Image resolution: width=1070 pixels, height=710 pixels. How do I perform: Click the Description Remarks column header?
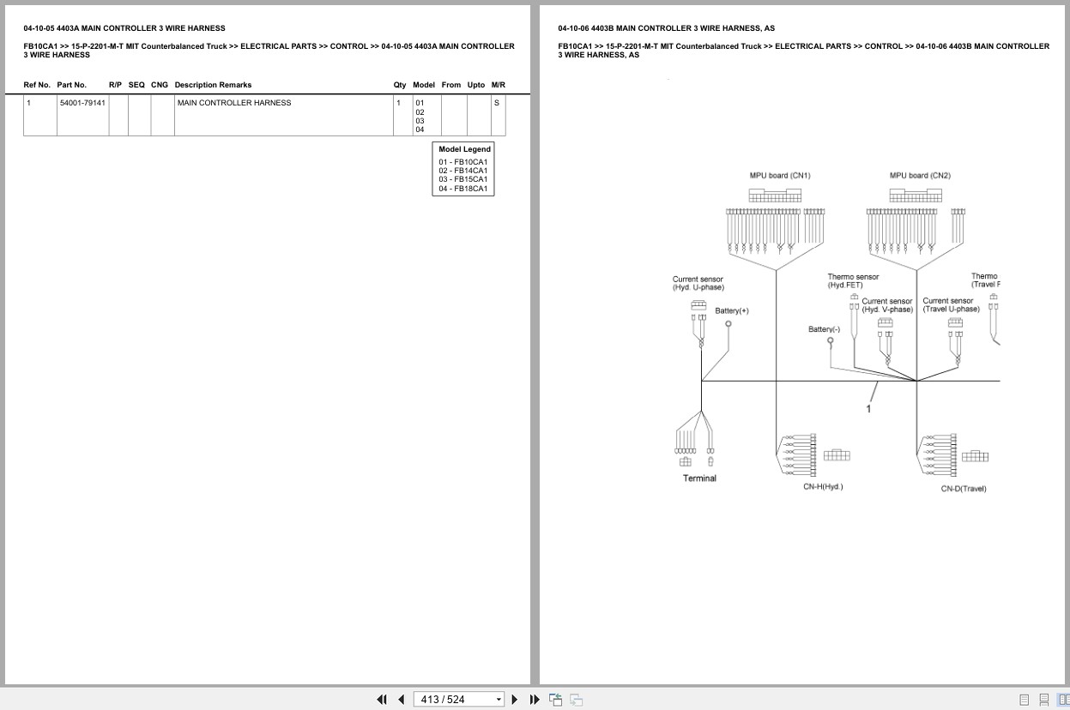pyautogui.click(x=213, y=85)
